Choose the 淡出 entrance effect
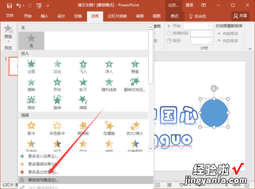The width and height of the screenshot is (255, 189). [x=57, y=66]
